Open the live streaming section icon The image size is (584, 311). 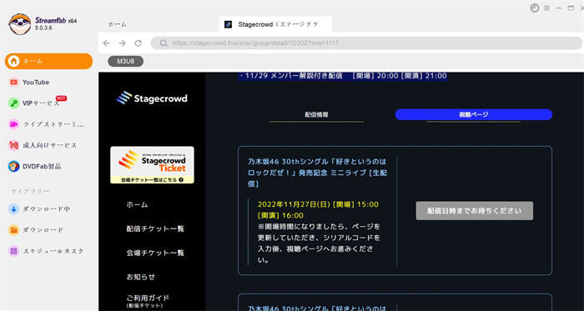click(x=14, y=124)
